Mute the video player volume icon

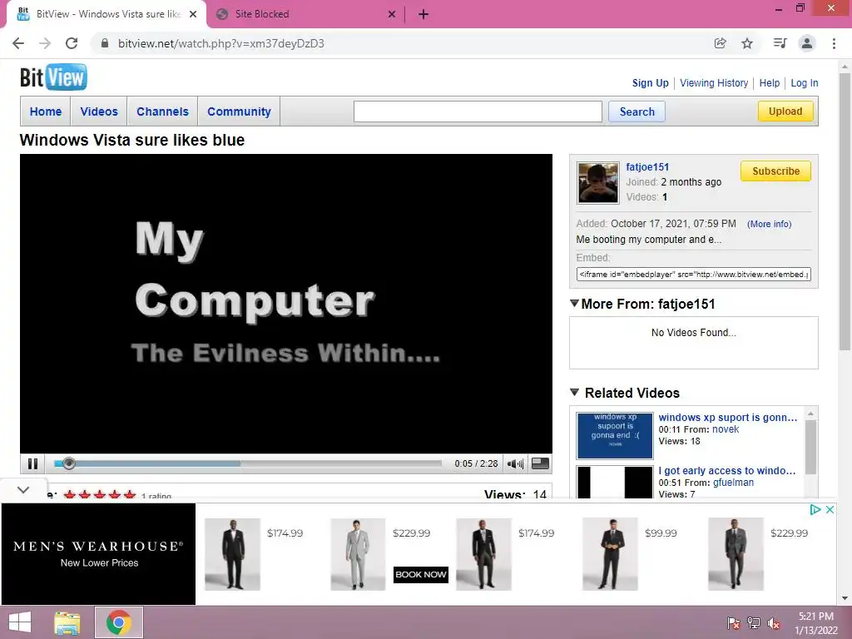point(514,463)
